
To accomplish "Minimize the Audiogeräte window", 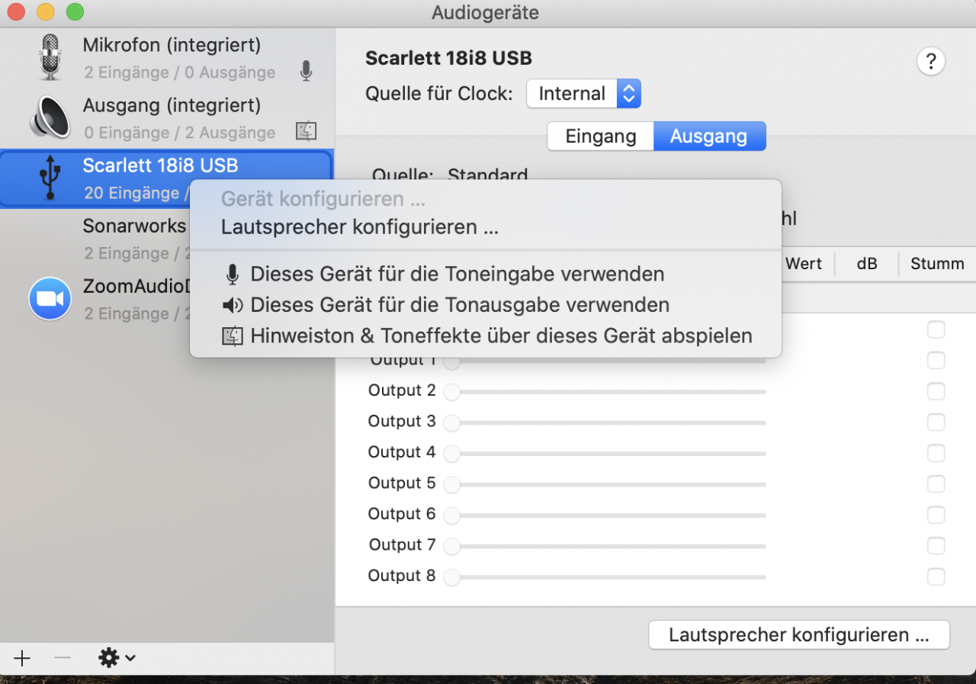I will pyautogui.click(x=46, y=12).
